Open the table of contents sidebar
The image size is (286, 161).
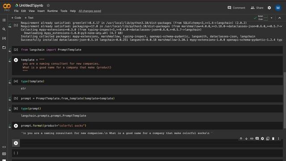pos(4,20)
